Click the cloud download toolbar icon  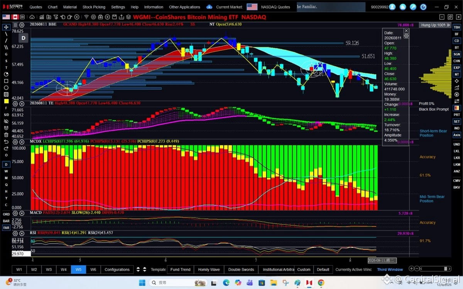(32, 17)
